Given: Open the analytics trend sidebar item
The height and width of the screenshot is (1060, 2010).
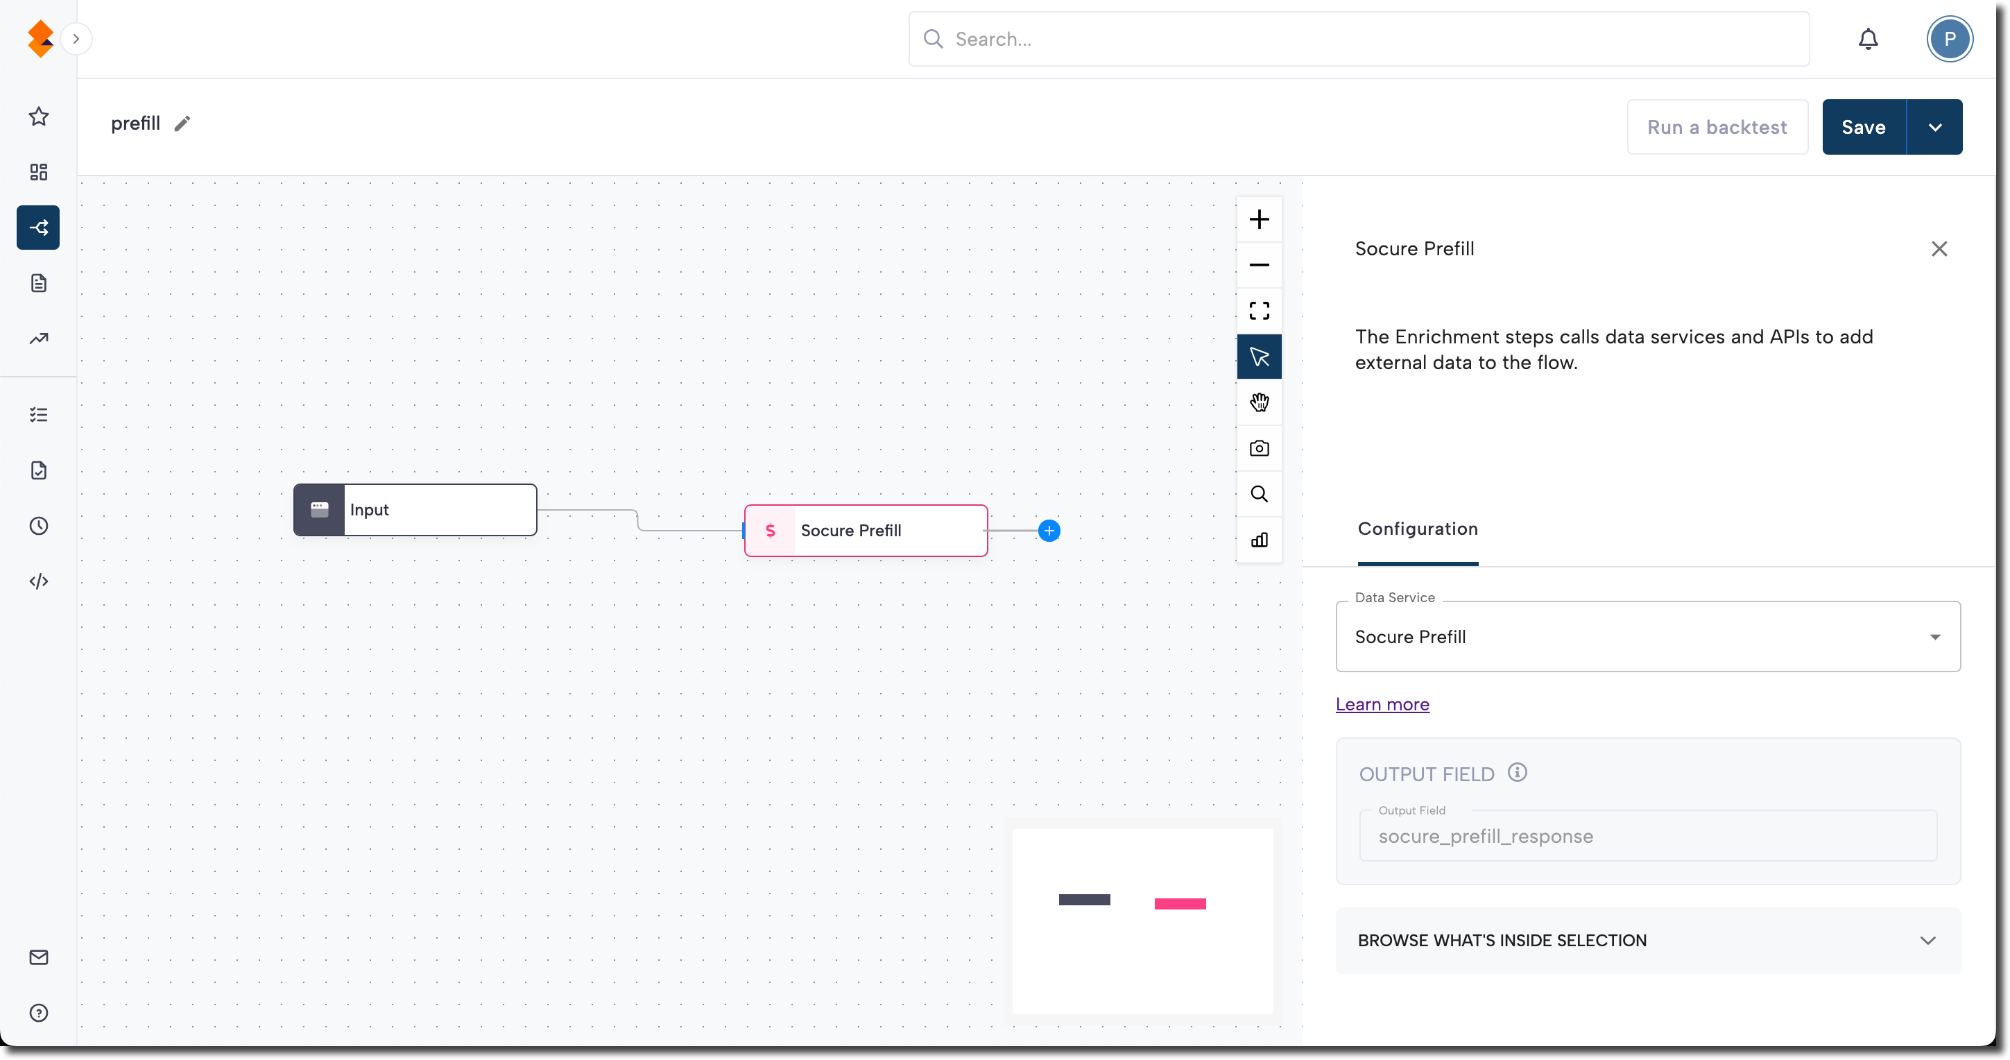Looking at the screenshot, I should click(38, 339).
